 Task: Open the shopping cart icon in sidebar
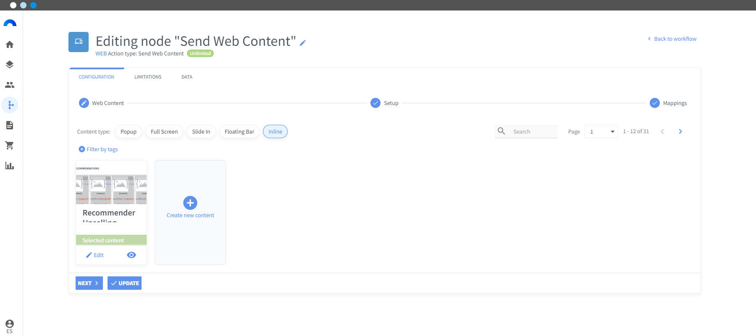point(10,145)
